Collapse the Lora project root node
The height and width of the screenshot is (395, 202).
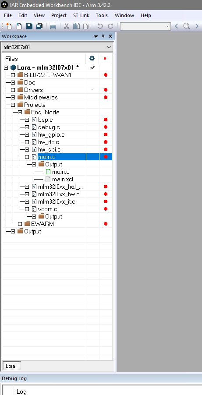point(6,67)
